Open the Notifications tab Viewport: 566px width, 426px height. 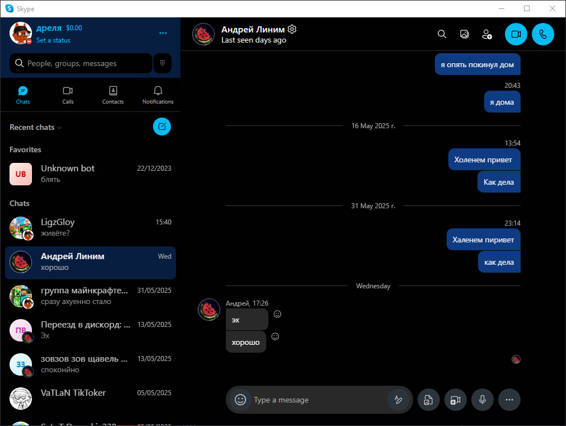pyautogui.click(x=157, y=96)
